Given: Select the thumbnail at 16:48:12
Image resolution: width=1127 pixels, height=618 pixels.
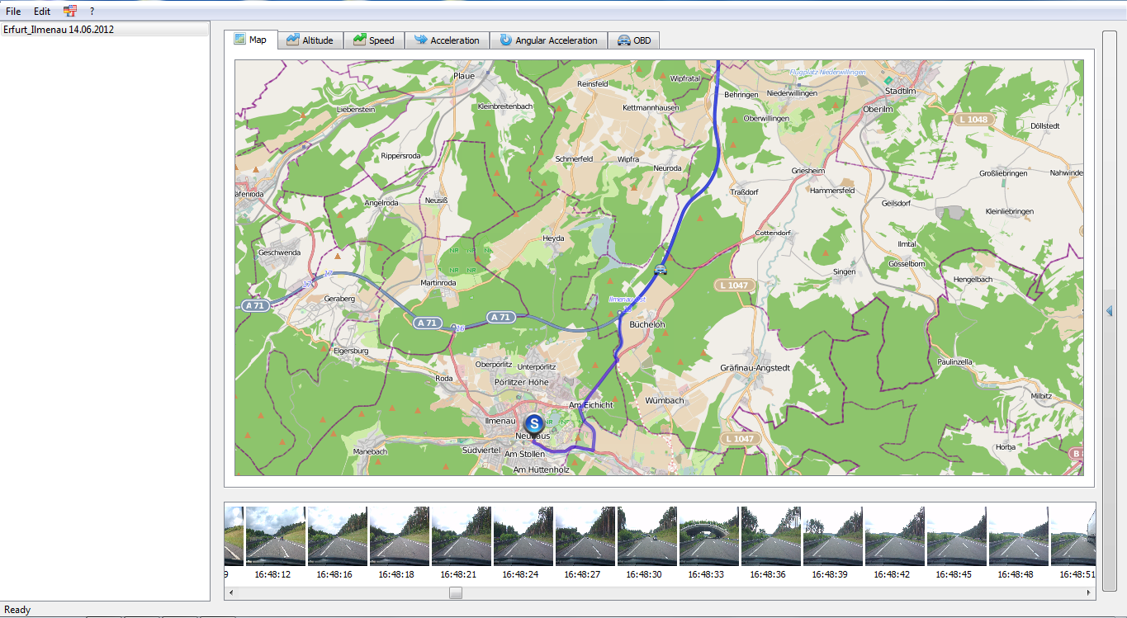Looking at the screenshot, I should click(276, 535).
